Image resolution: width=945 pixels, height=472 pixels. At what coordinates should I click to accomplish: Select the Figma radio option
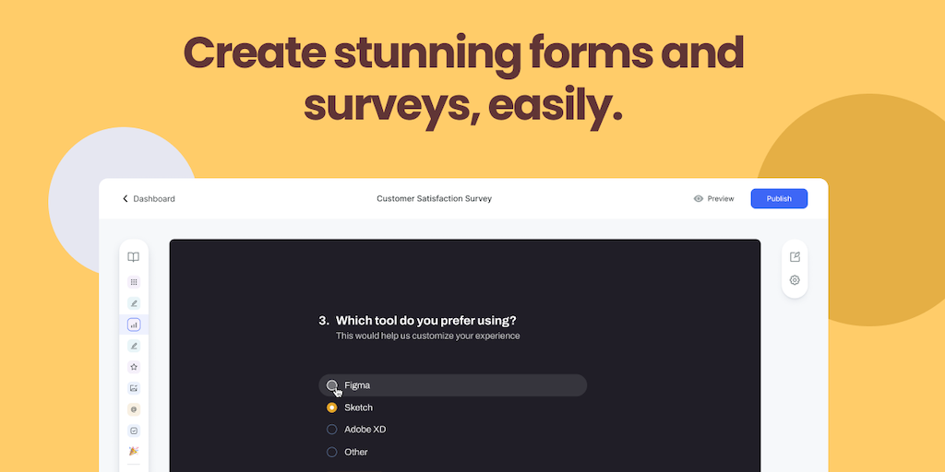[x=332, y=385]
